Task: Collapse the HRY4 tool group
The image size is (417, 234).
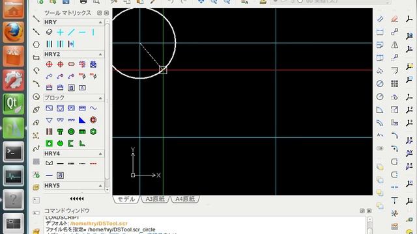Action: (x=100, y=153)
